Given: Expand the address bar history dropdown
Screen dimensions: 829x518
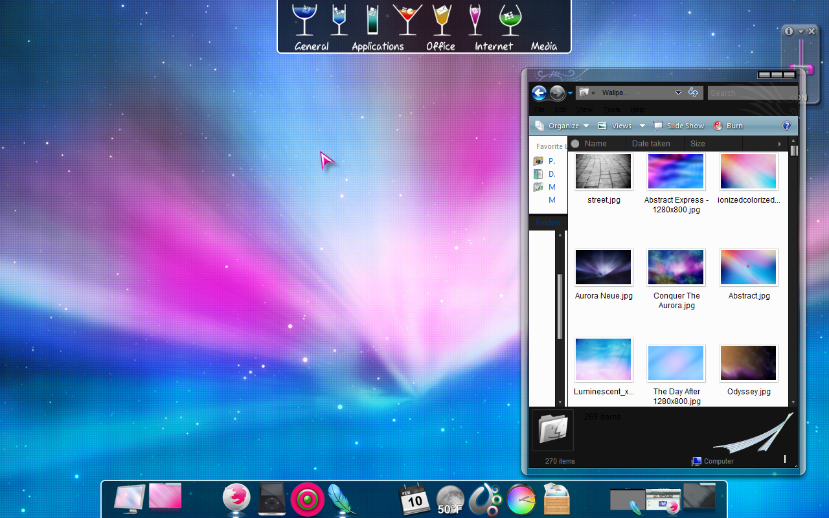Looking at the screenshot, I should tap(678, 93).
